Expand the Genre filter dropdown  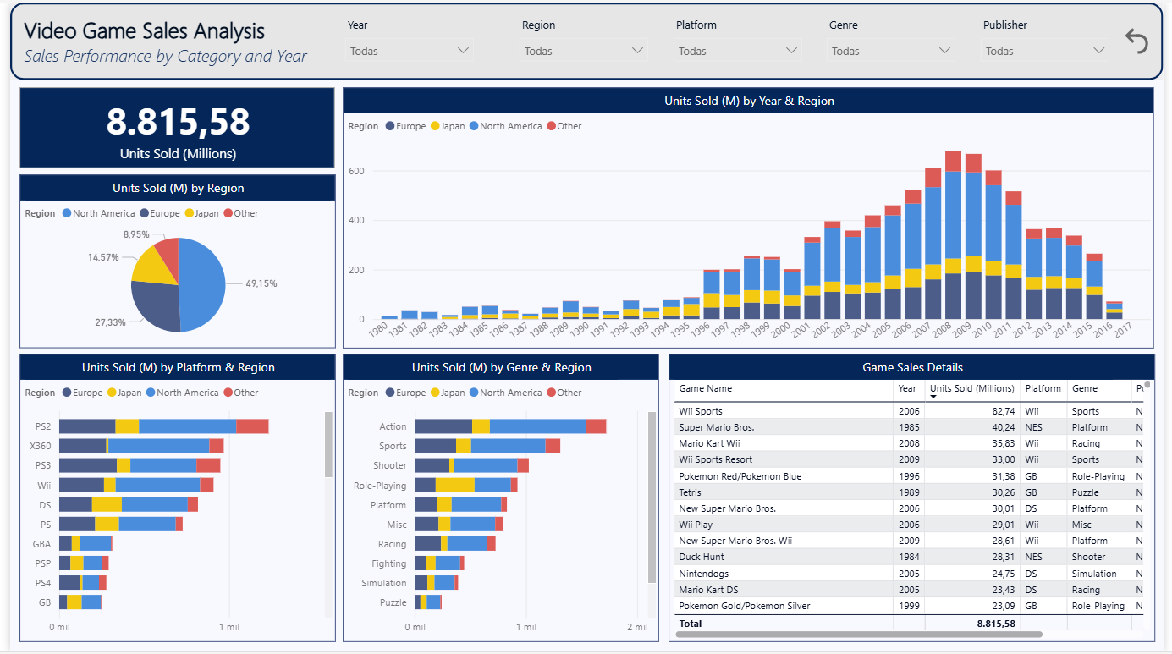pos(891,51)
